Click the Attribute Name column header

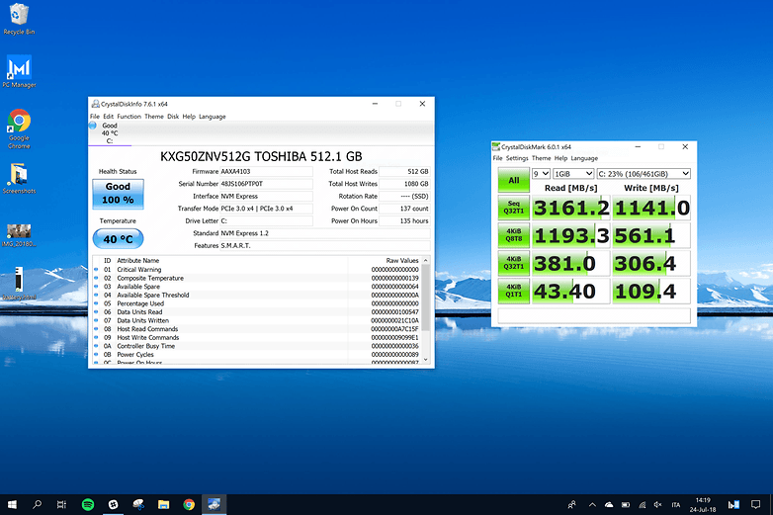(138, 260)
